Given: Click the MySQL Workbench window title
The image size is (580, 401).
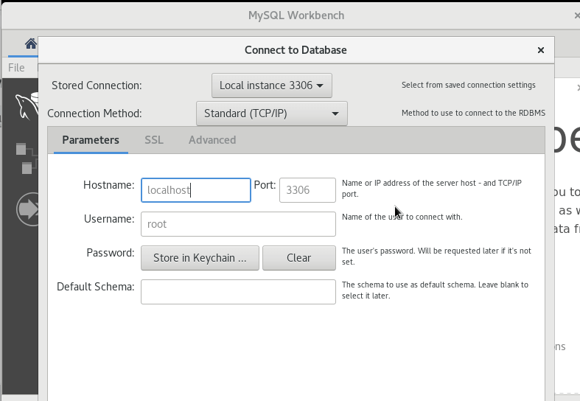Looking at the screenshot, I should click(x=296, y=15).
